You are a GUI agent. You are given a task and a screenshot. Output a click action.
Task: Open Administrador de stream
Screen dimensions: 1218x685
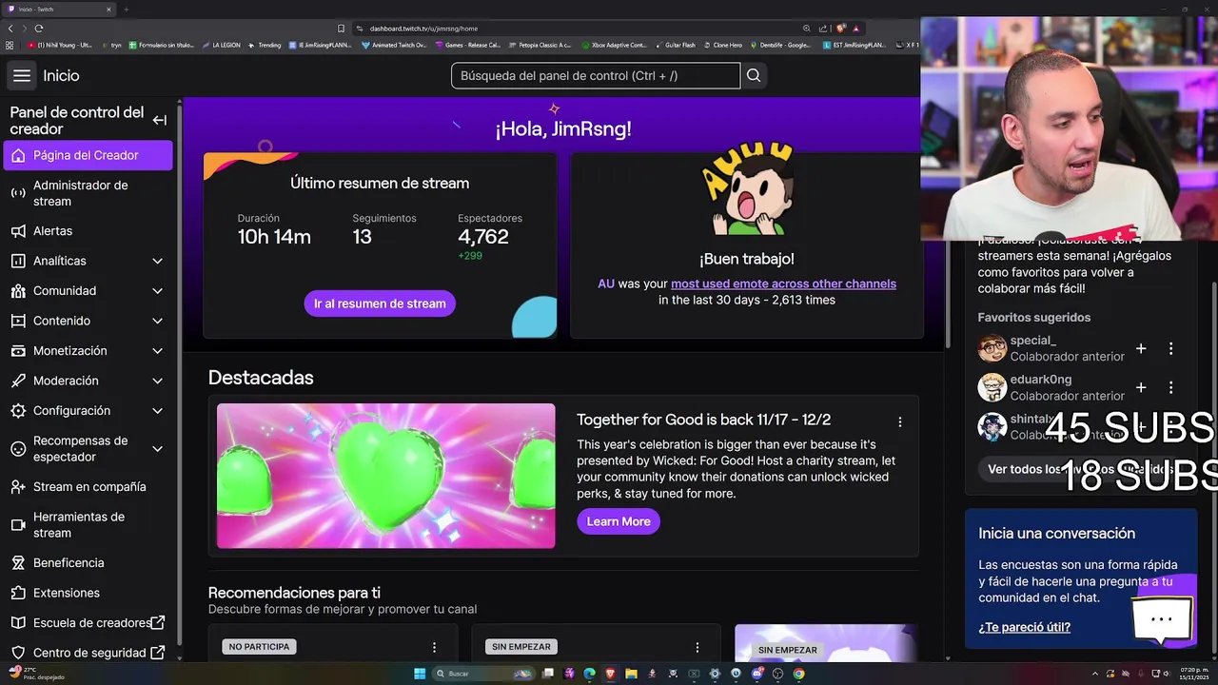coord(88,193)
